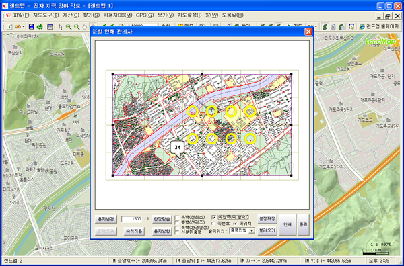Click the 용지변경 button

pyautogui.click(x=106, y=219)
